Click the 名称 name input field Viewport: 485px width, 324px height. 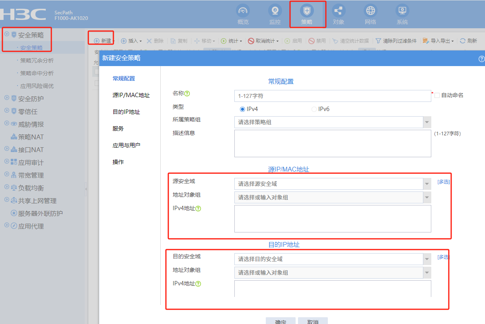tap(332, 96)
